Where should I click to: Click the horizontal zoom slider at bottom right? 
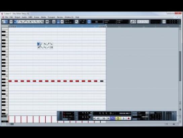[x=174, y=124]
